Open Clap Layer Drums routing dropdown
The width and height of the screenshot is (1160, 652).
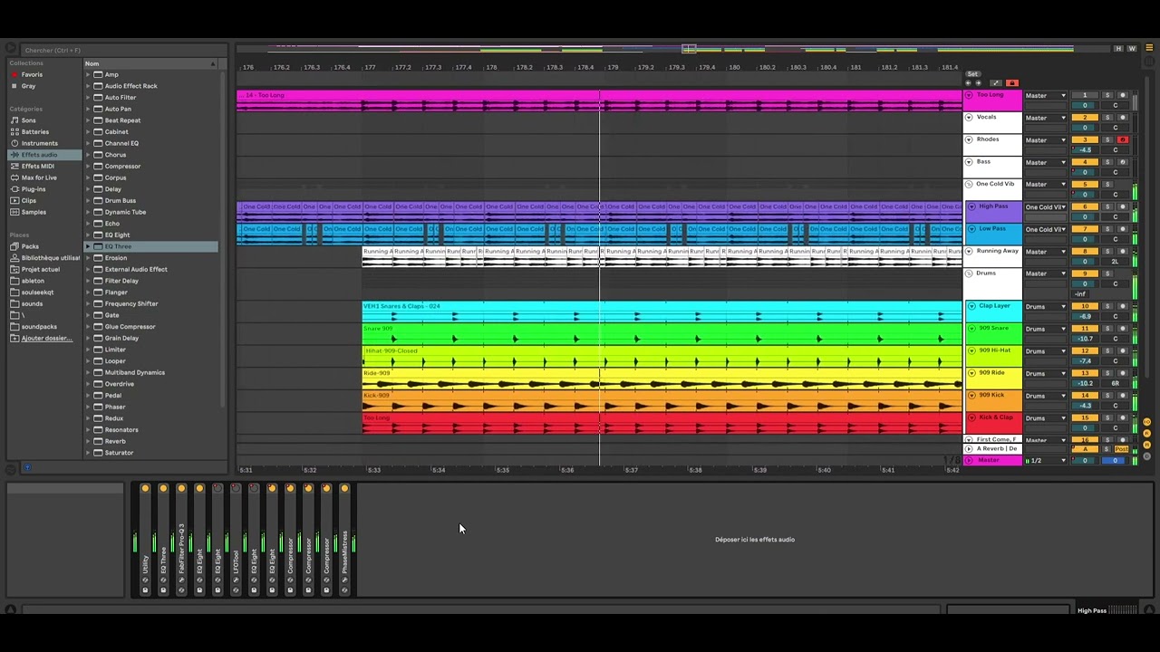tap(1046, 306)
